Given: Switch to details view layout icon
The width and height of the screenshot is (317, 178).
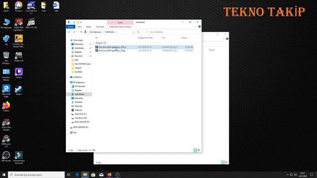Looking at the screenshot, I should pyautogui.click(x=195, y=150).
